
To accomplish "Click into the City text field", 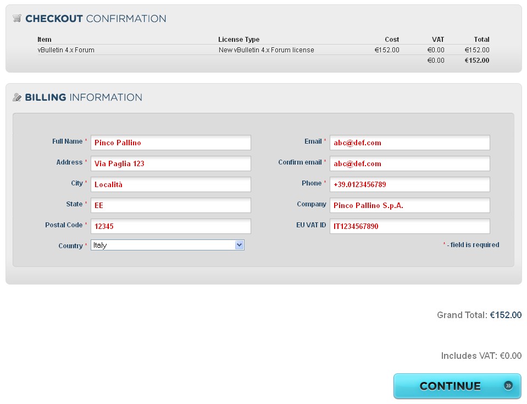I will (x=170, y=184).
